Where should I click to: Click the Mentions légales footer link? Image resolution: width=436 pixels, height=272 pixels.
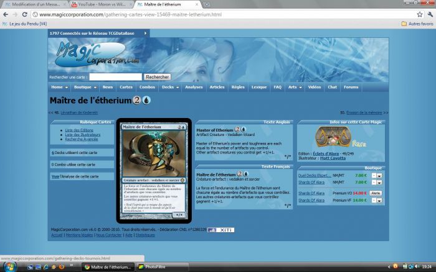click(x=79, y=235)
